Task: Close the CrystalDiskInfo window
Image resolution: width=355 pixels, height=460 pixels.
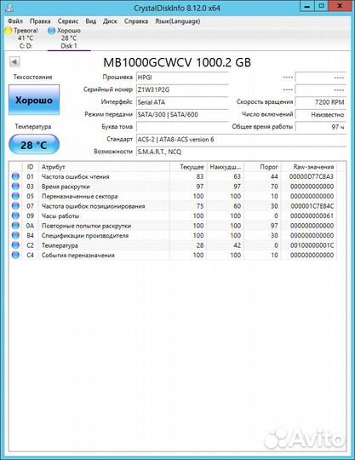Action: pos(340,6)
